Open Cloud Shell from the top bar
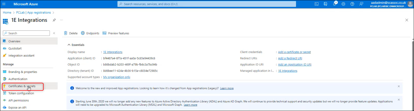Screen dimensions: 414x111 (316, 4)
